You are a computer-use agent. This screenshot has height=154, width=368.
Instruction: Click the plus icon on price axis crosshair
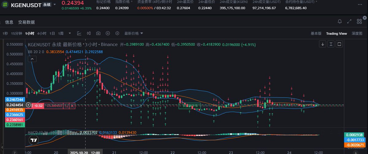(x=28, y=105)
